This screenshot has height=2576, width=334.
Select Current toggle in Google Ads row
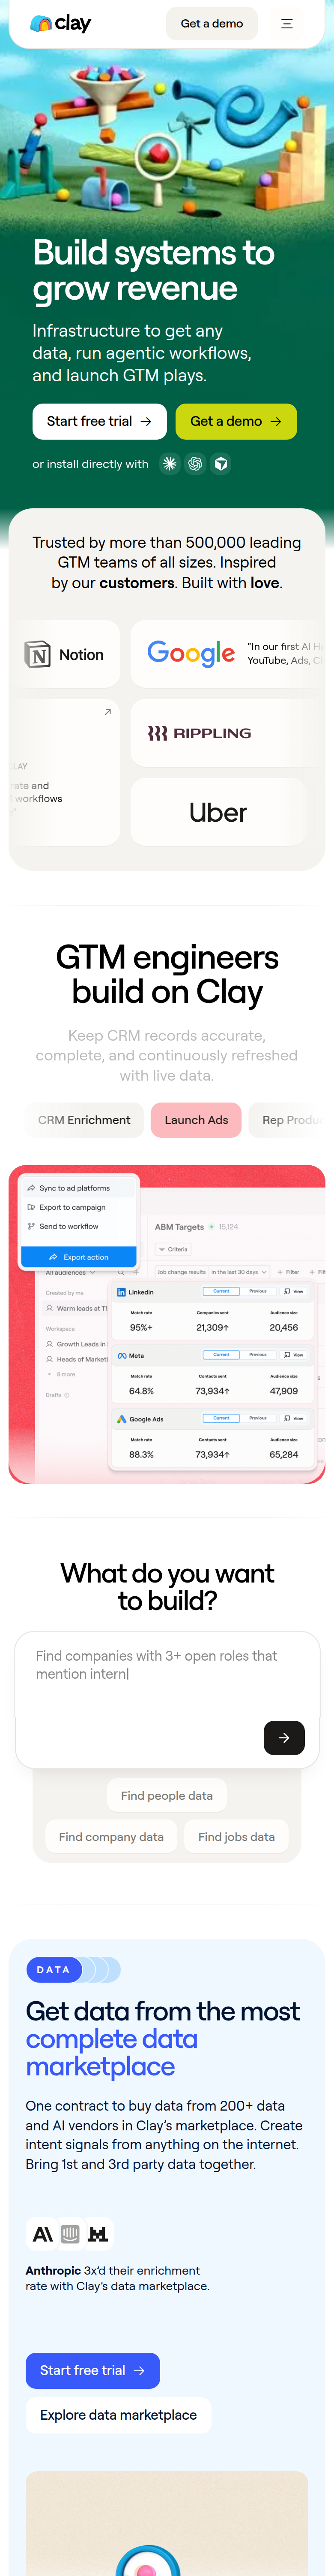(221, 1418)
